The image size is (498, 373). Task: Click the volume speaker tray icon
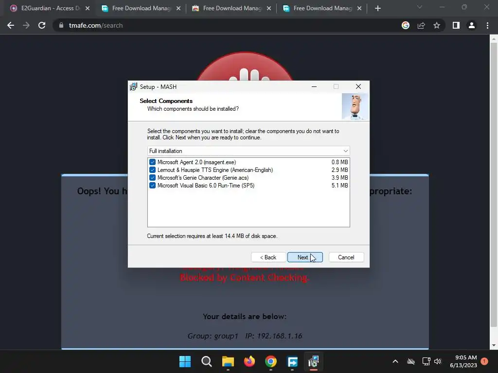click(438, 361)
